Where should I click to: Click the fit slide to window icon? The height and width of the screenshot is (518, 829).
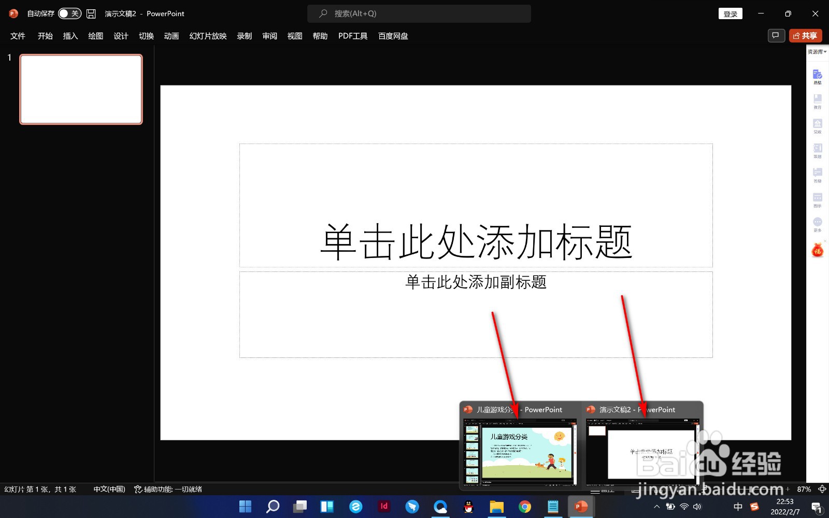pos(822,489)
